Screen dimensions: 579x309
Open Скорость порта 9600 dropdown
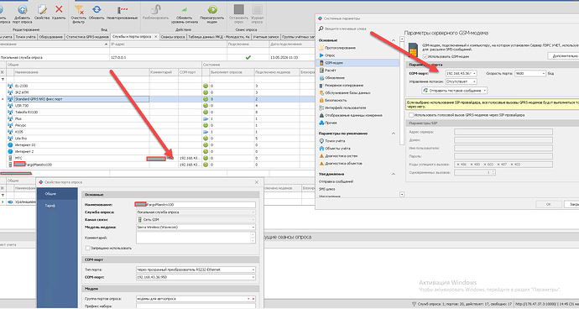[x=544, y=74]
